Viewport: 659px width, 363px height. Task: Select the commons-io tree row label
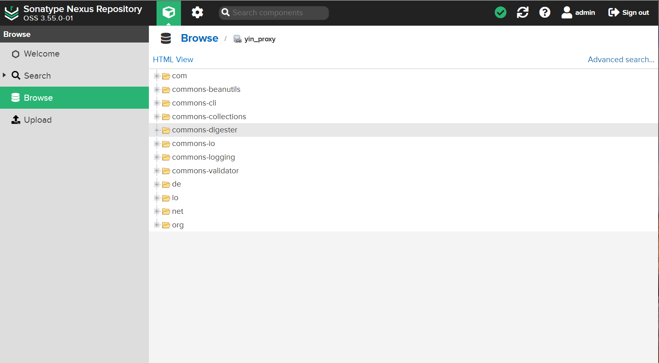(193, 144)
